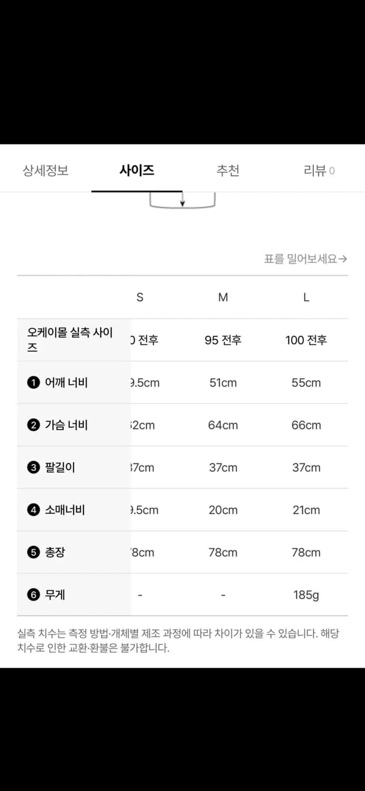Select the M size column header

tap(223, 297)
